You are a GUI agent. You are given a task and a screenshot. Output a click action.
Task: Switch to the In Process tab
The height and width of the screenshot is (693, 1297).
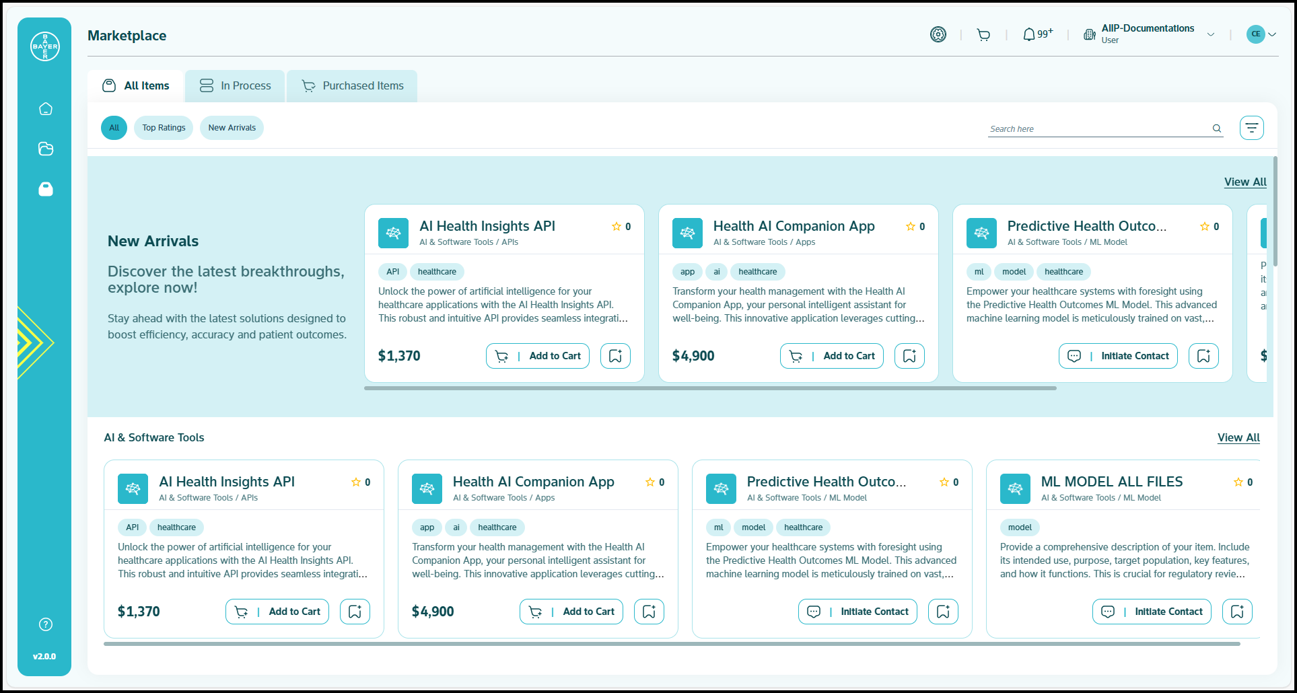click(235, 86)
